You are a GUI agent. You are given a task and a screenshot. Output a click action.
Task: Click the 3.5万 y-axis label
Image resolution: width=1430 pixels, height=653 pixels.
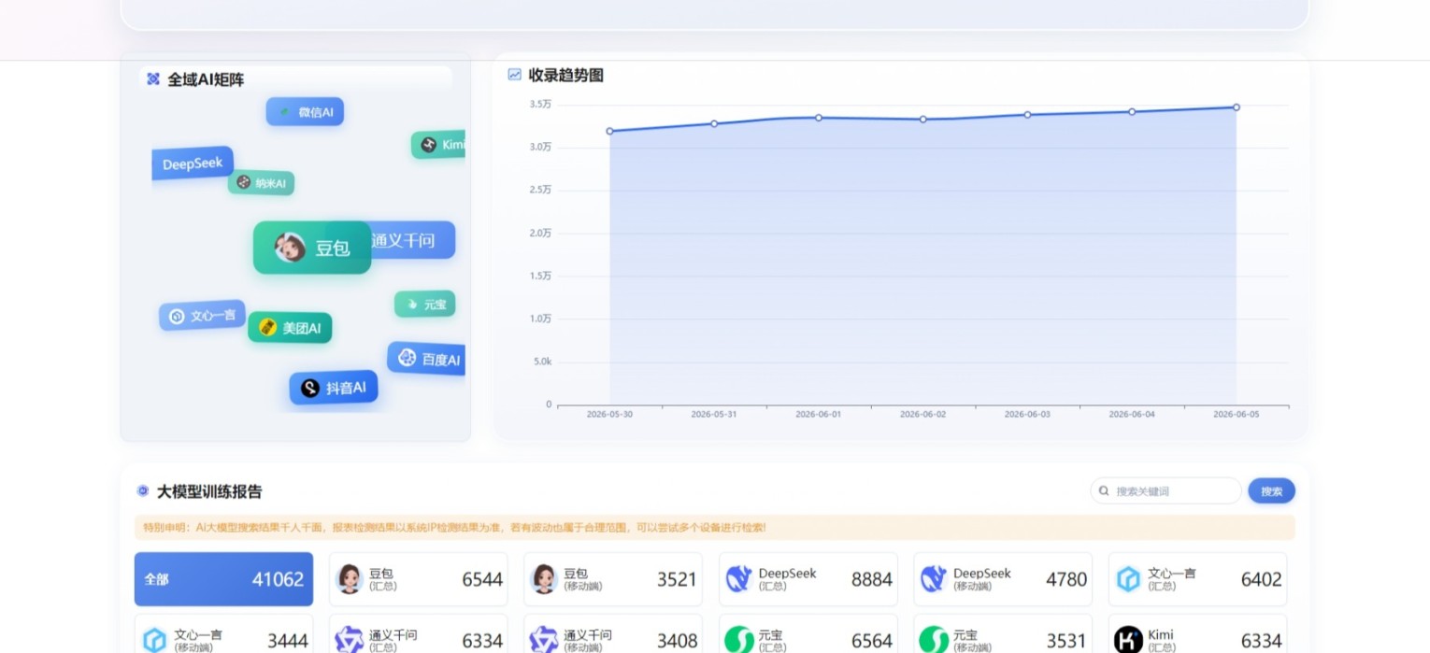tap(540, 104)
